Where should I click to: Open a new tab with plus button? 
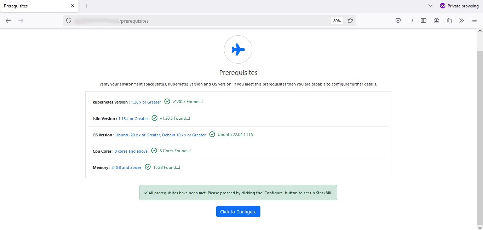(86, 6)
